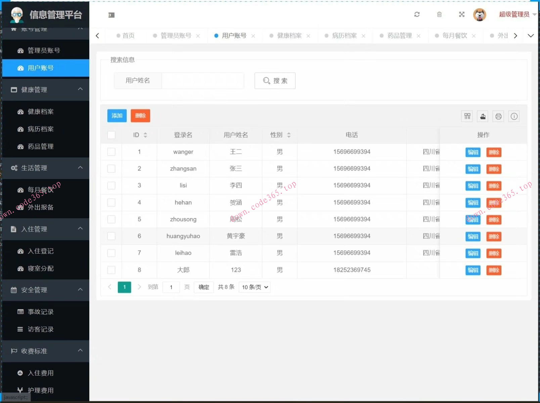Open the 10 条/页 page size dropdown
This screenshot has width=540, height=403.
(x=255, y=287)
